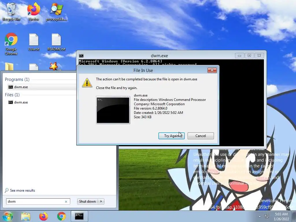The image size is (296, 222).
Task: Open Firefox from the taskbar
Action: (44, 216)
